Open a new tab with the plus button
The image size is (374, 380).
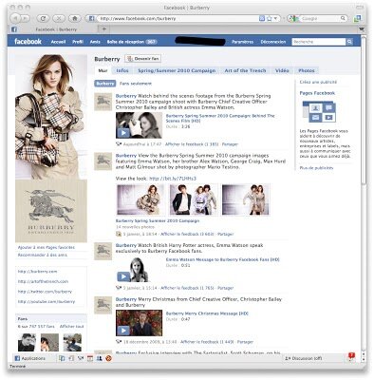[x=103, y=29]
